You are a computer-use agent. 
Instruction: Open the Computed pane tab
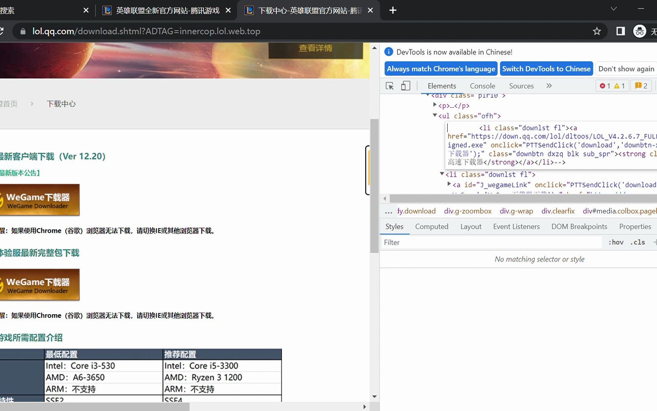click(x=431, y=227)
